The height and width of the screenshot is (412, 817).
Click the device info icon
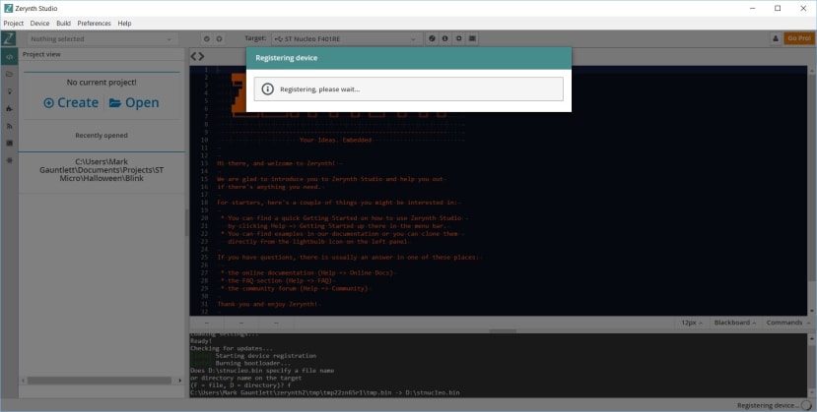[x=445, y=38]
